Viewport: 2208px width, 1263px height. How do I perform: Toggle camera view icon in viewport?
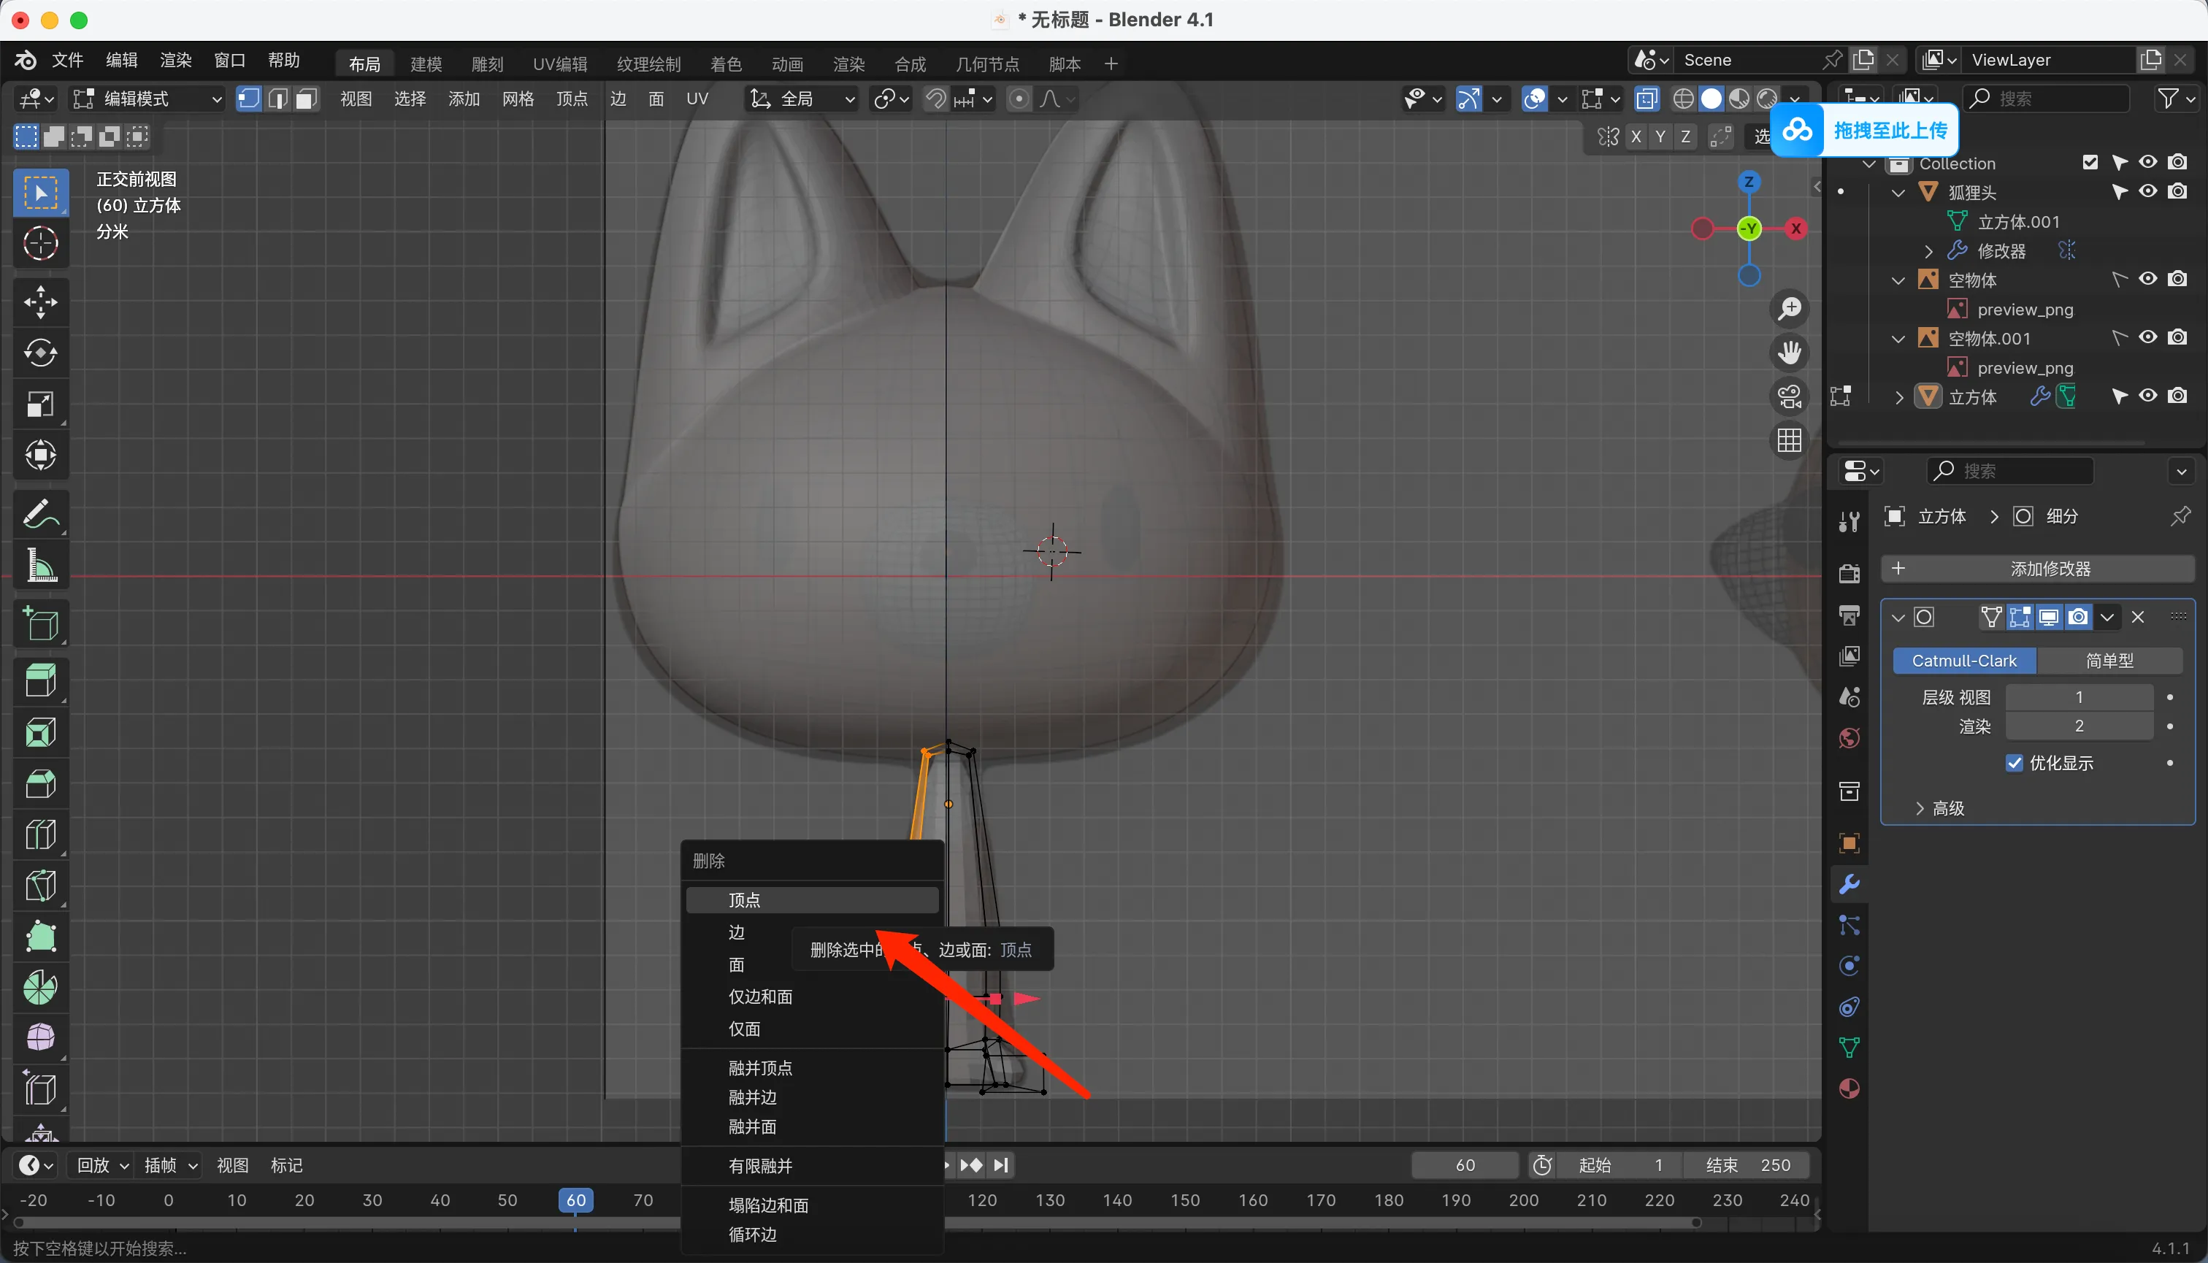(1789, 396)
